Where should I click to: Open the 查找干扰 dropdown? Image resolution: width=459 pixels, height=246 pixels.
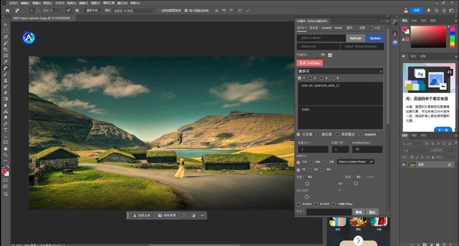[x=92, y=11]
